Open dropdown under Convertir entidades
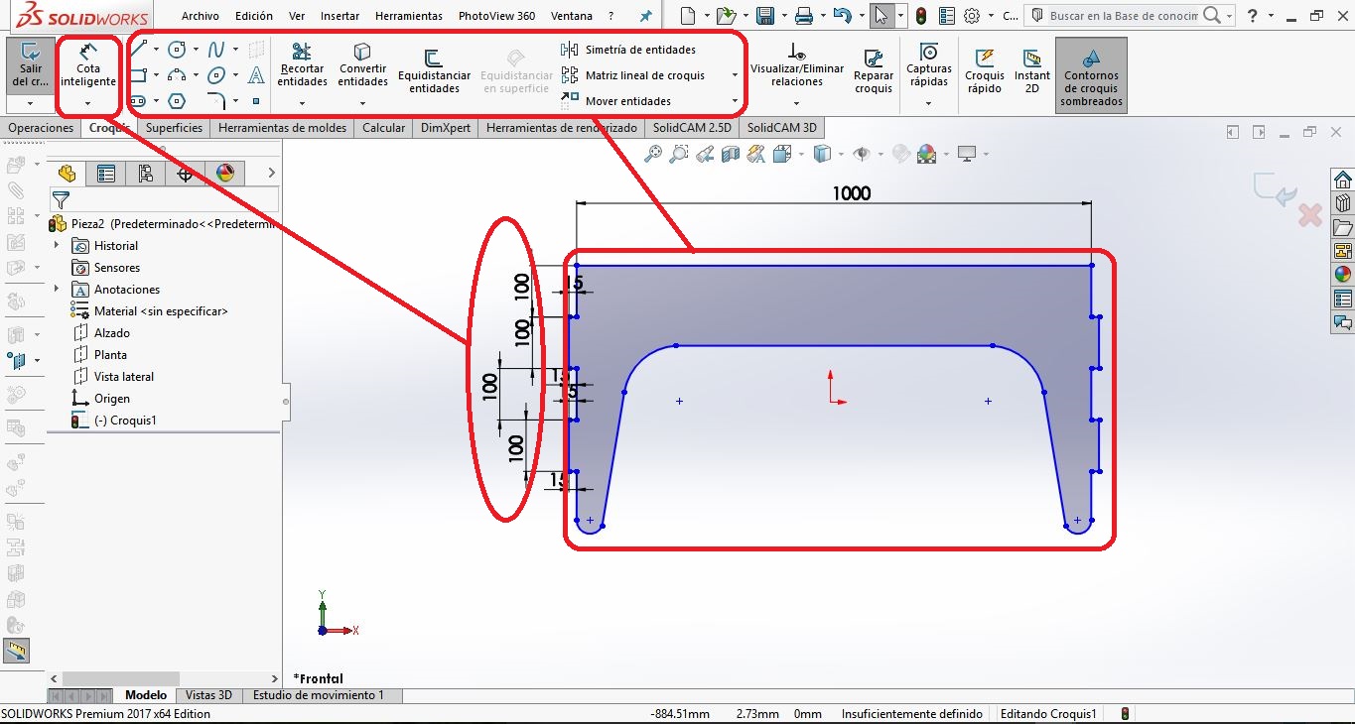Viewport: 1355px width, 724px height. pos(362,103)
